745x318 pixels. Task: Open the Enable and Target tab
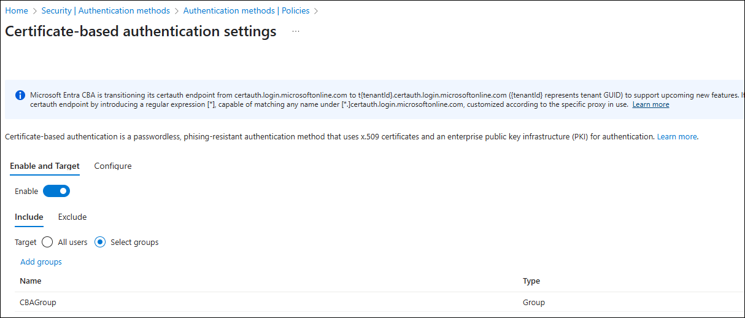(45, 166)
